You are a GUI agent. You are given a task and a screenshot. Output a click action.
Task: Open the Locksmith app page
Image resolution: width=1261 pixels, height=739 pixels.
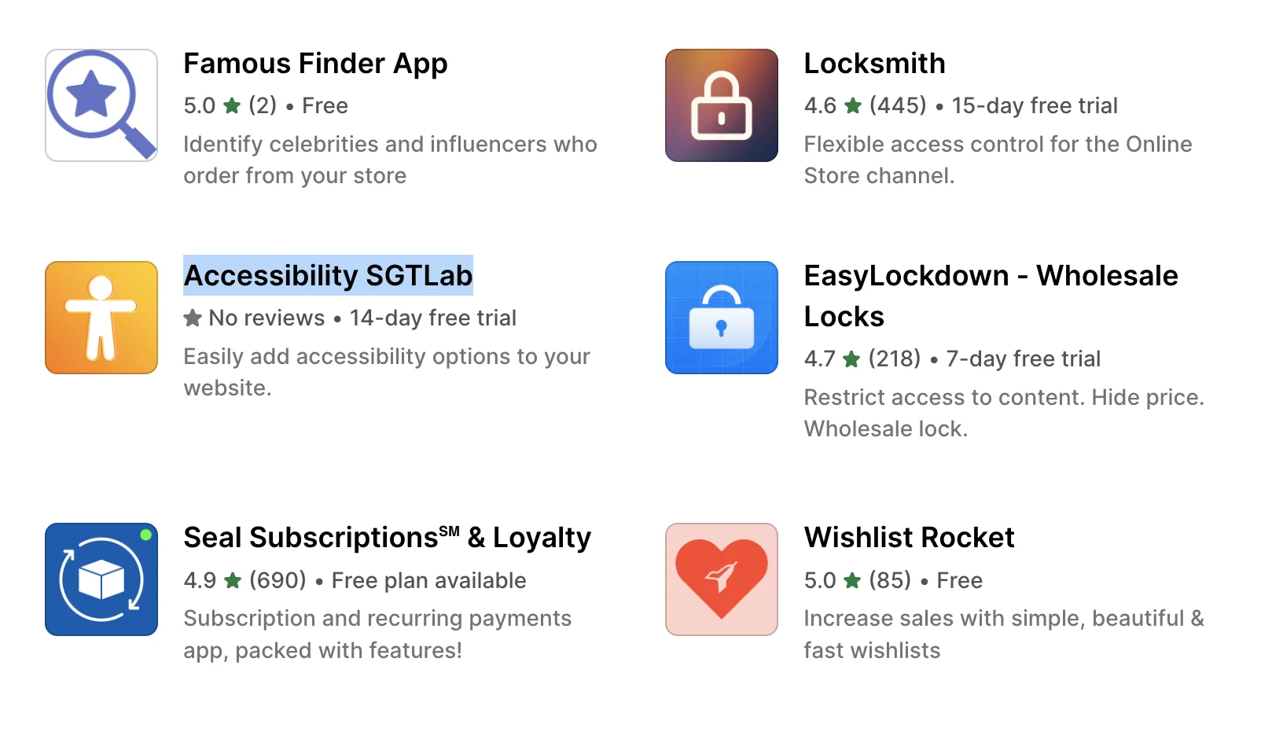pyautogui.click(x=874, y=64)
